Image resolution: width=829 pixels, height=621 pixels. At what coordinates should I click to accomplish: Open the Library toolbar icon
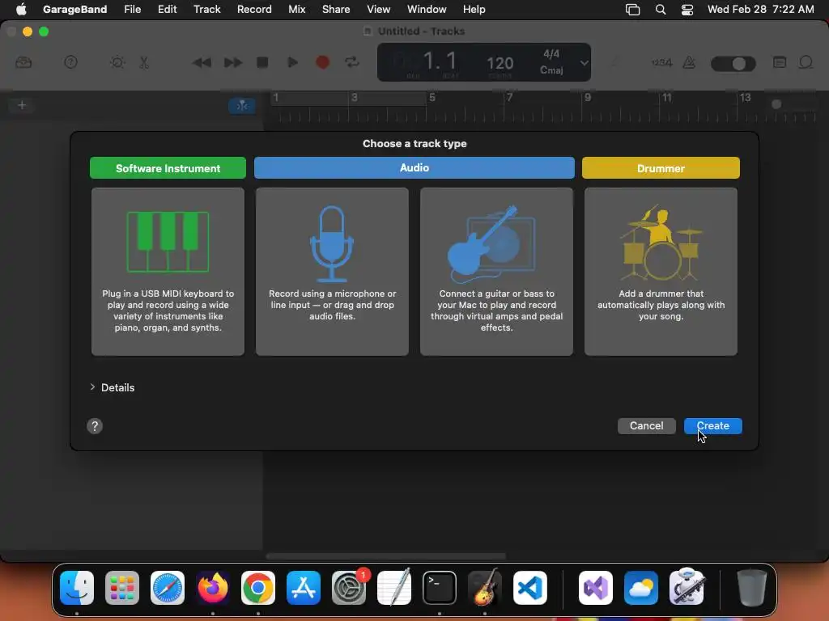tap(23, 62)
